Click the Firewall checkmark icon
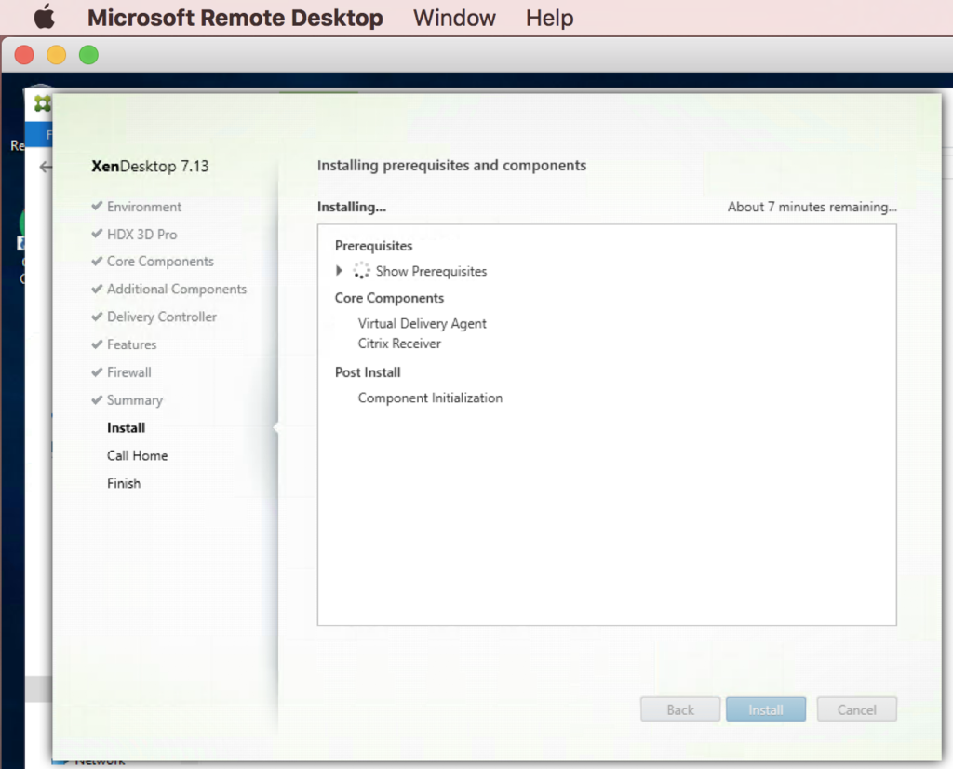Image resolution: width=953 pixels, height=769 pixels. [x=97, y=371]
